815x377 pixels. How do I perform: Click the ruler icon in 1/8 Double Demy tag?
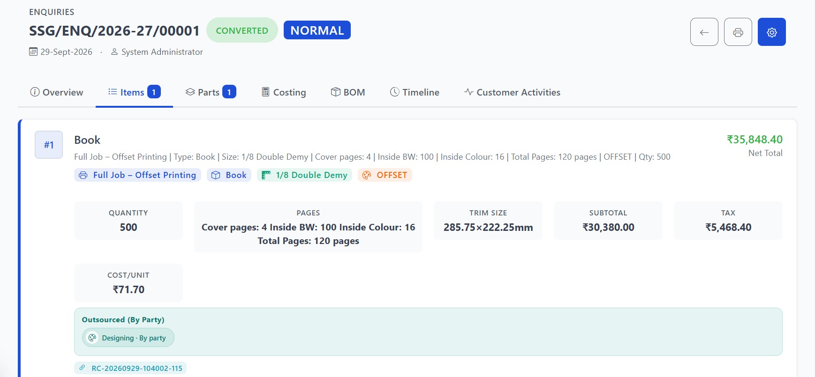coord(266,175)
